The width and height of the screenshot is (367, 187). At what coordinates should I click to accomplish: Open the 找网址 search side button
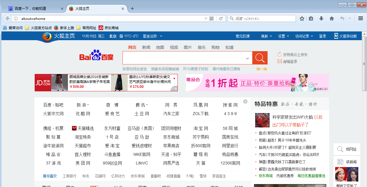(347, 149)
